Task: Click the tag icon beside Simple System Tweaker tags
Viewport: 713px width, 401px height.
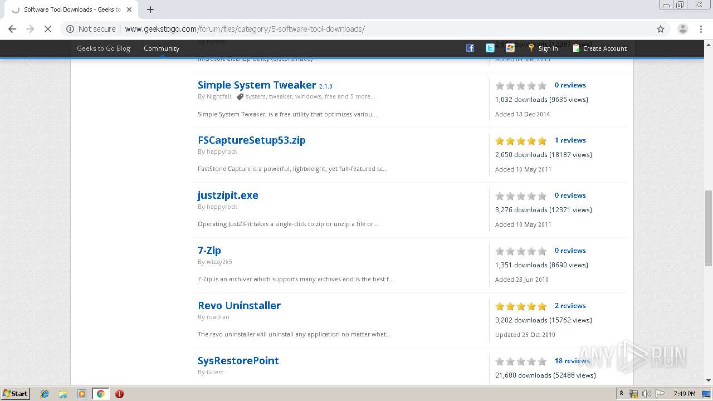Action: [x=240, y=96]
